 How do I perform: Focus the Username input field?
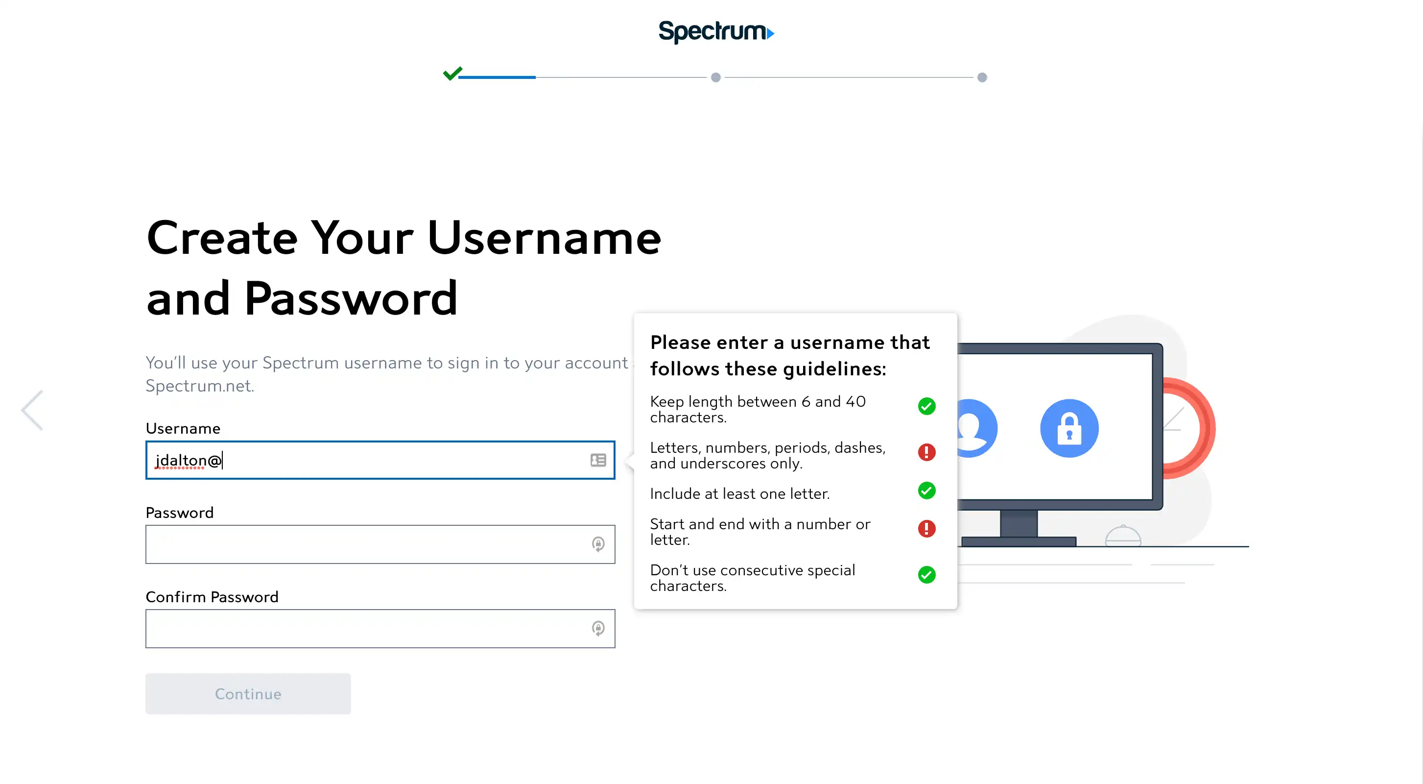(380, 460)
